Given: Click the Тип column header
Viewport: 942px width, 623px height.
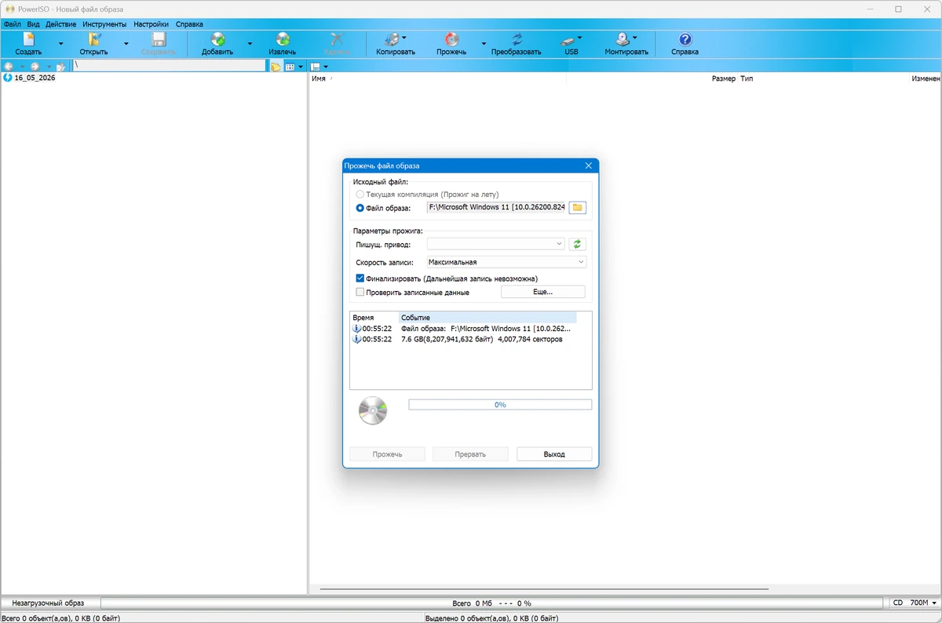Looking at the screenshot, I should point(747,78).
